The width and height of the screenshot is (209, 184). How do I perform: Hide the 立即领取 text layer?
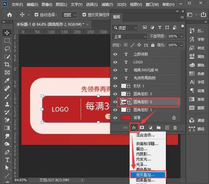(115, 54)
